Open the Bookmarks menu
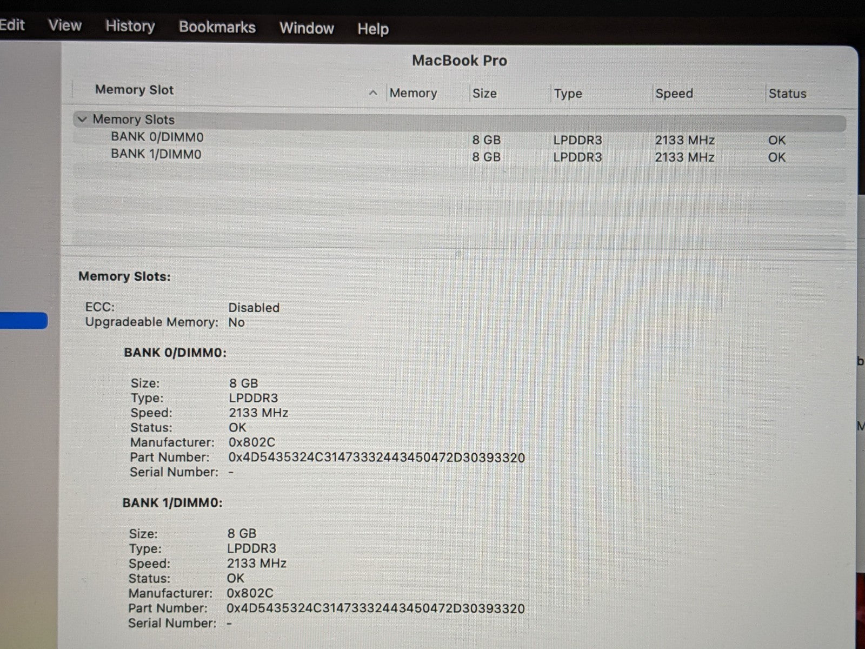This screenshot has width=865, height=649. (x=217, y=27)
